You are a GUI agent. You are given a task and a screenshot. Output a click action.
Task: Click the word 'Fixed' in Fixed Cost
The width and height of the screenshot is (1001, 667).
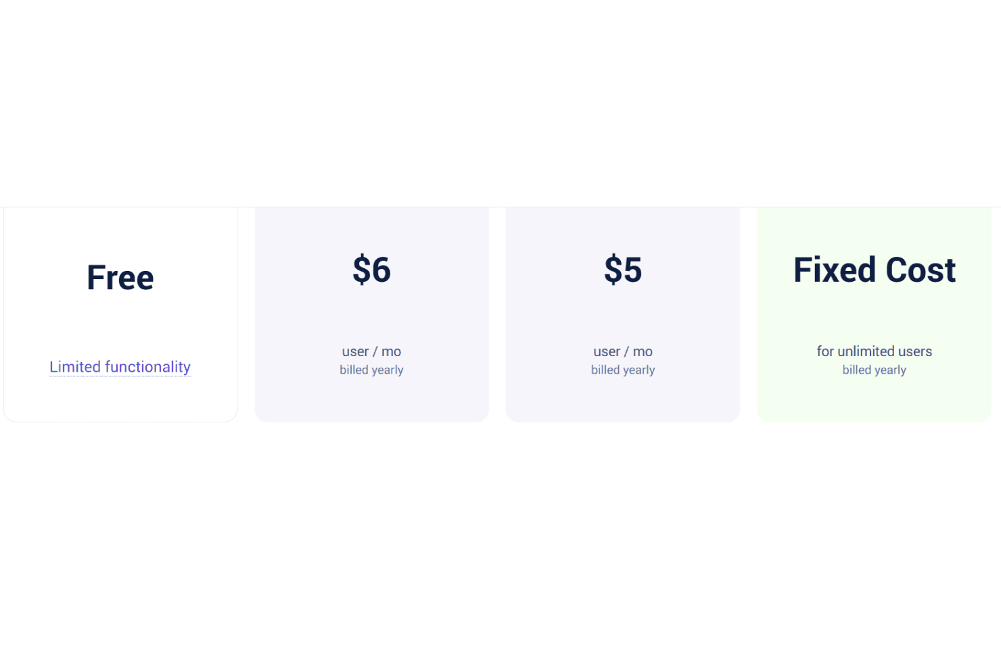pyautogui.click(x=835, y=270)
